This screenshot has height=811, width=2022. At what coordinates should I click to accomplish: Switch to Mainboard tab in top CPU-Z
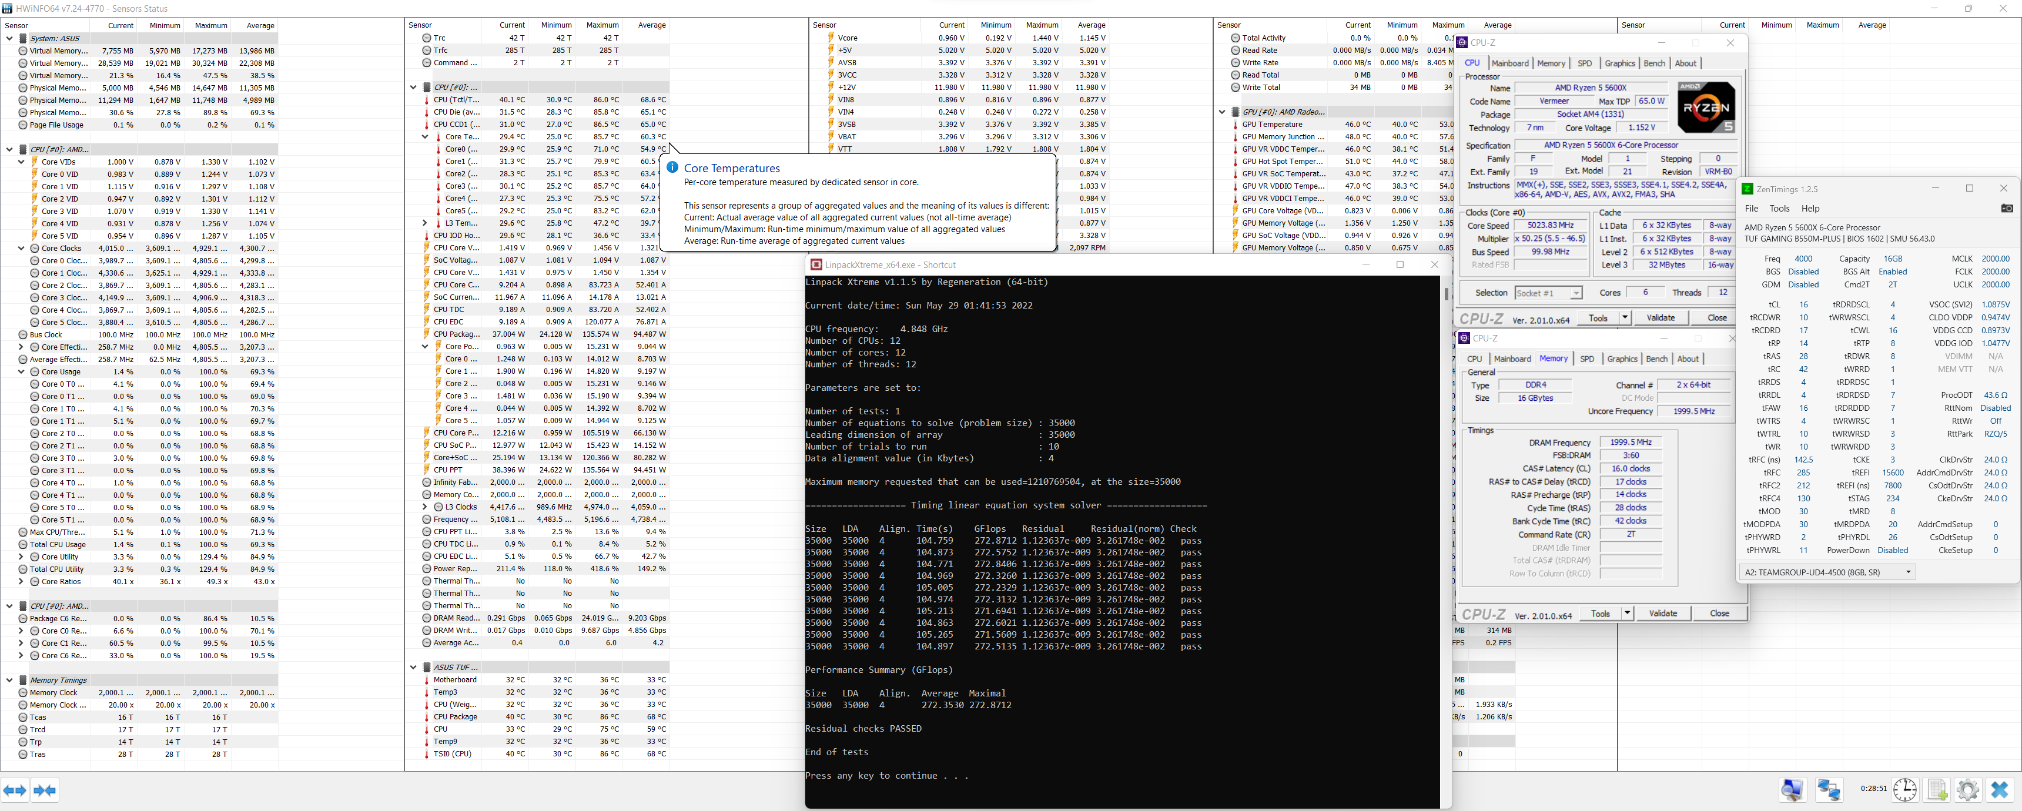tap(1509, 63)
